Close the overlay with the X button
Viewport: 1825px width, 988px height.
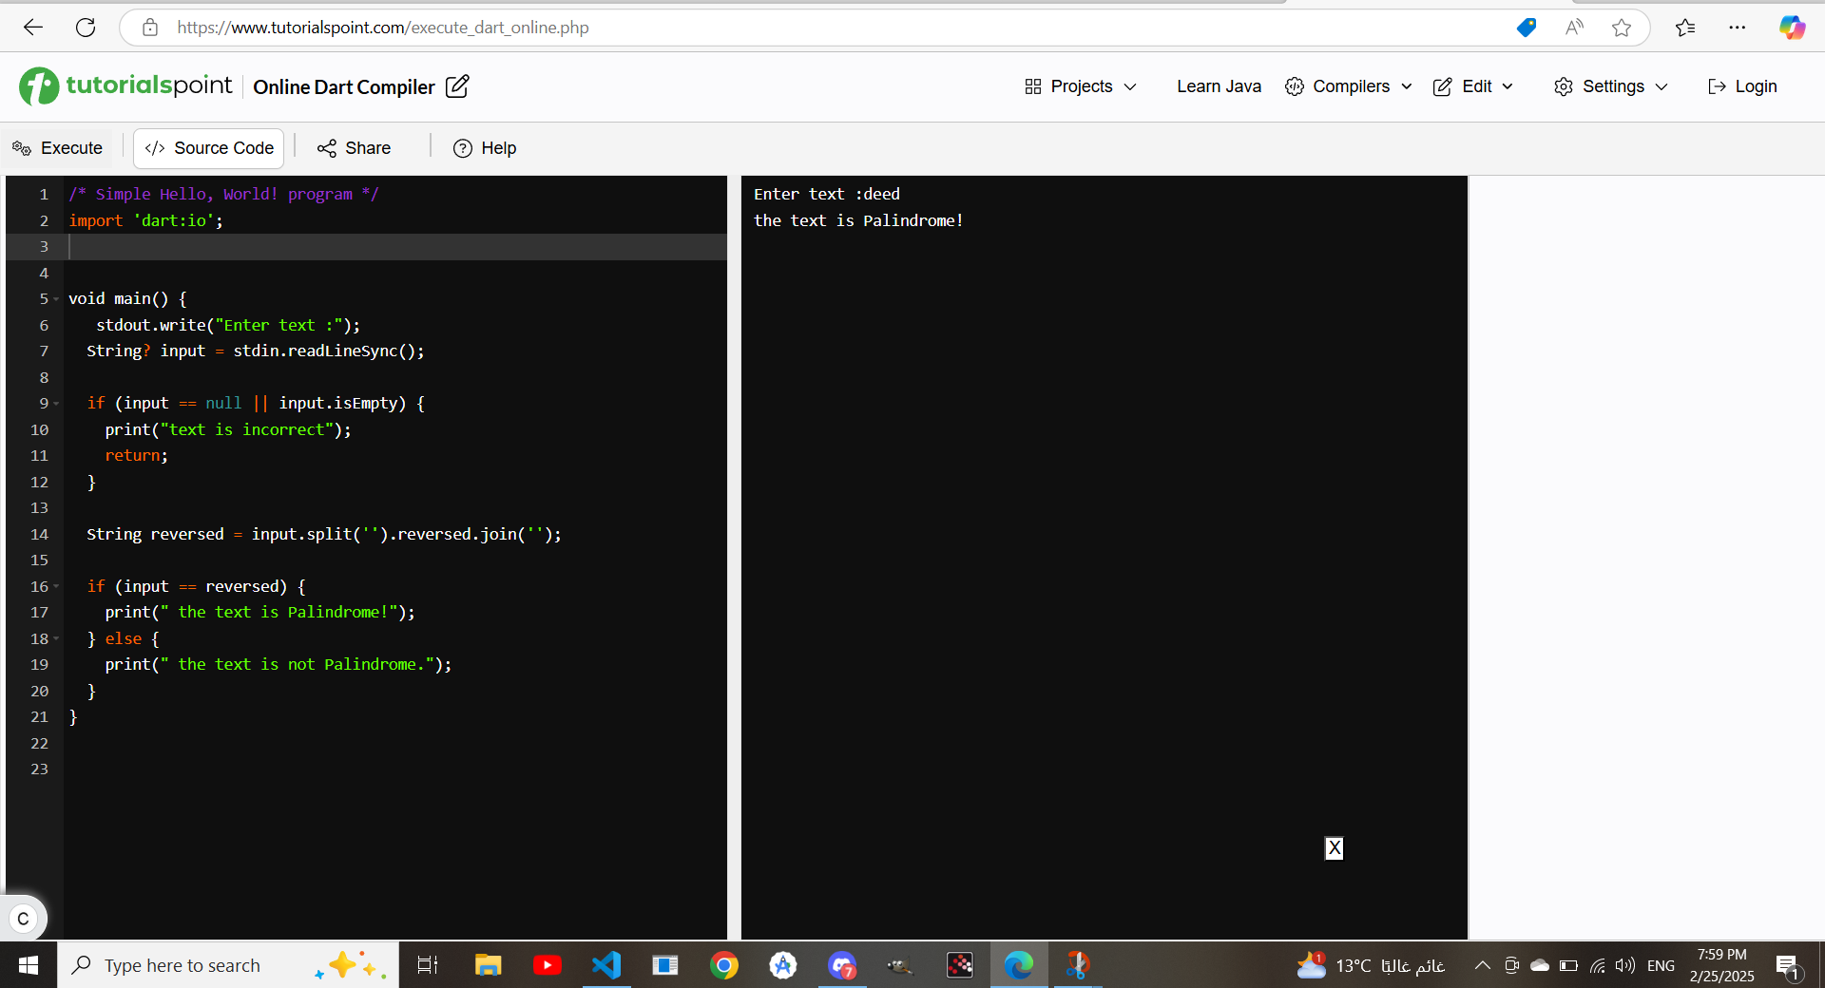click(1335, 848)
